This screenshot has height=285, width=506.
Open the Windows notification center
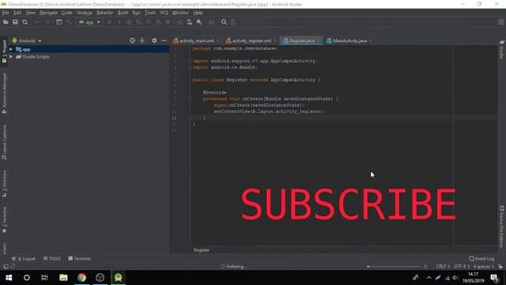click(494, 278)
